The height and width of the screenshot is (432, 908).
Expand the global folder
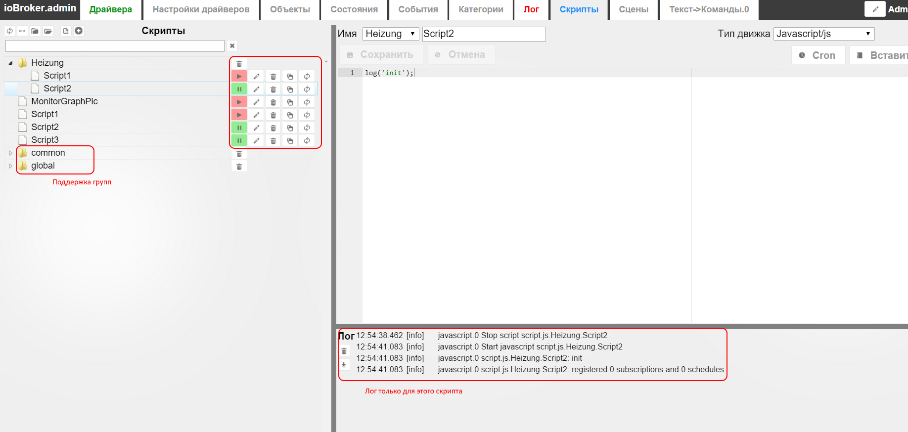10,166
